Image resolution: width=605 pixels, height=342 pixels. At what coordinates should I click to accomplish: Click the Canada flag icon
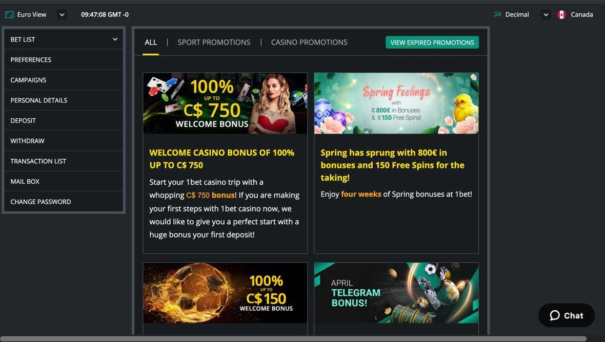pos(561,15)
